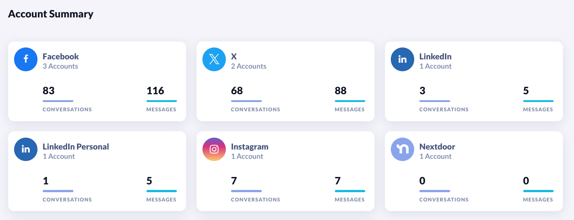Click the Instagram logo icon
Viewport: 574px width, 220px height.
[x=214, y=150]
